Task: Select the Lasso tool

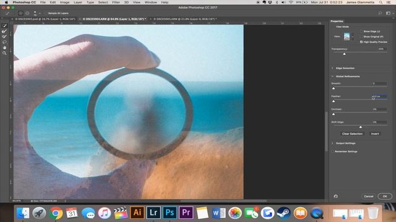Action: point(4,42)
